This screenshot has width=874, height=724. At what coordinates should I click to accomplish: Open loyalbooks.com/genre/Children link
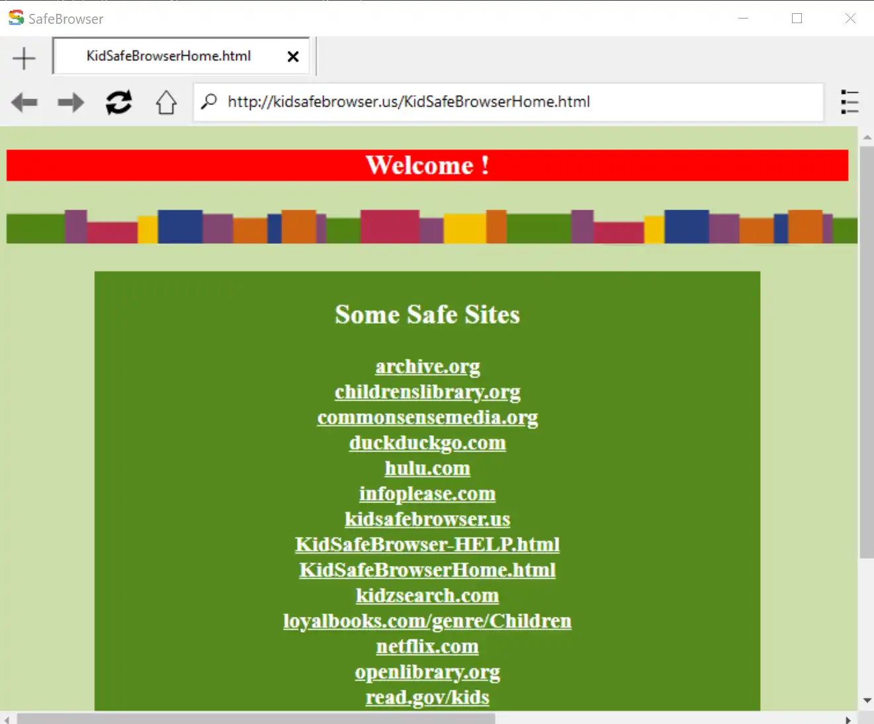(x=427, y=621)
